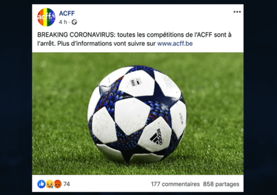
Task: Click the adidas logo on the ball
Action: (156, 137)
